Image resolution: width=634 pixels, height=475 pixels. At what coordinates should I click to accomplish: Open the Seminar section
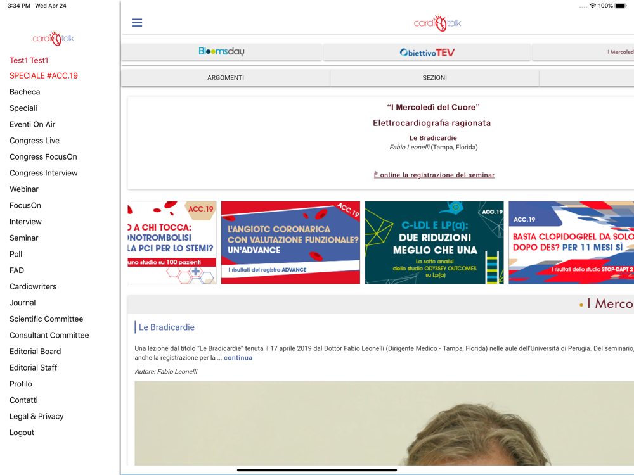click(x=24, y=237)
